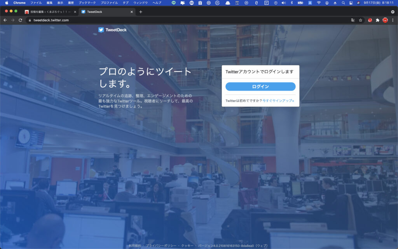398x249 pixels.
Task: Open the input source 'A' icon
Action: click(x=310, y=3)
